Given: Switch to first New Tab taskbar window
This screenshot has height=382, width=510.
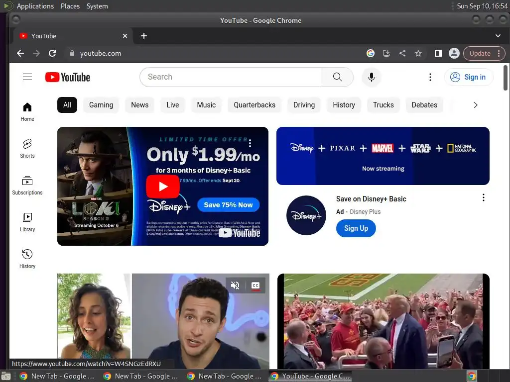Looking at the screenshot, I should [57, 376].
